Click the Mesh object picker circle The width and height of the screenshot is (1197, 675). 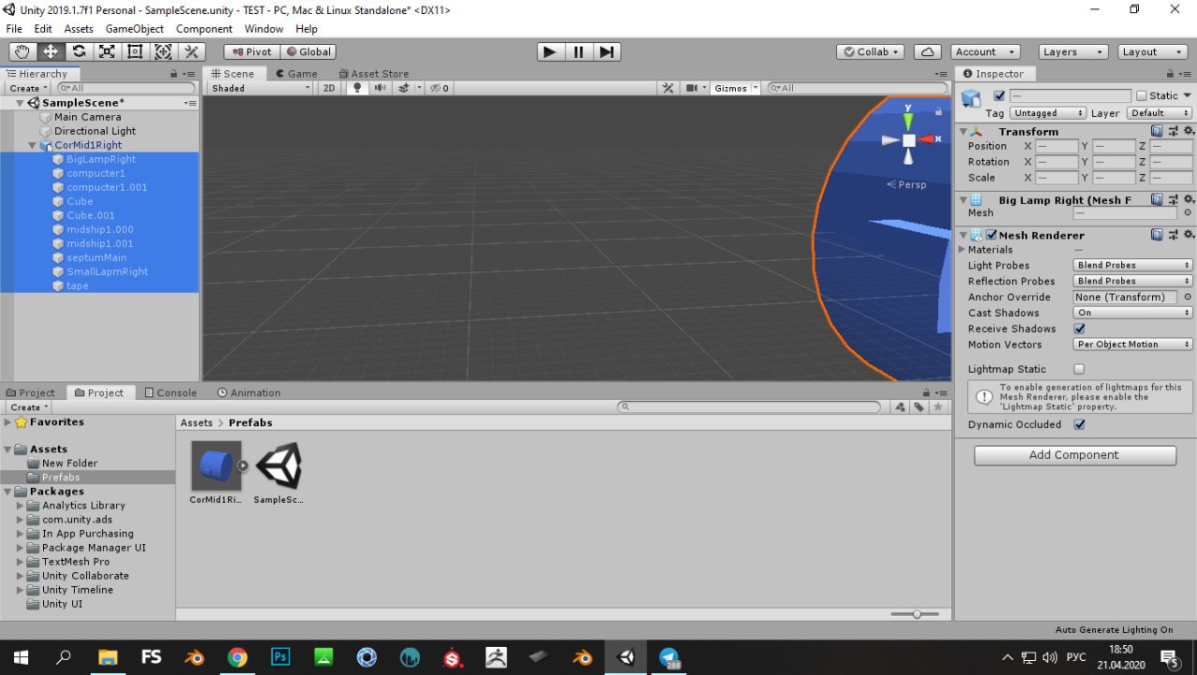(x=1188, y=213)
